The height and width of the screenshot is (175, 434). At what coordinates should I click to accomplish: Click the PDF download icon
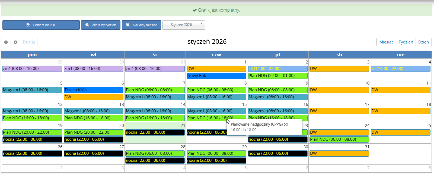(28, 25)
